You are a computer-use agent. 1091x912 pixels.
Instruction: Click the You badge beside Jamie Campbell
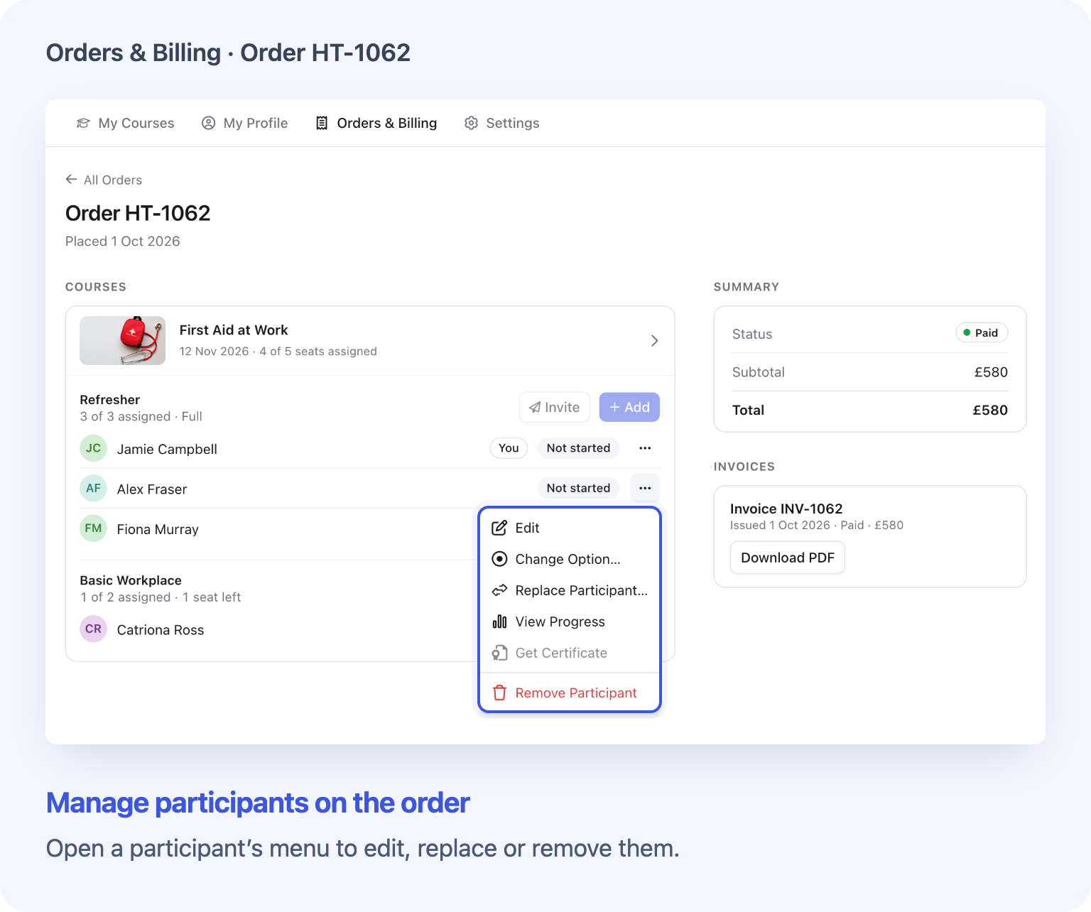(509, 448)
